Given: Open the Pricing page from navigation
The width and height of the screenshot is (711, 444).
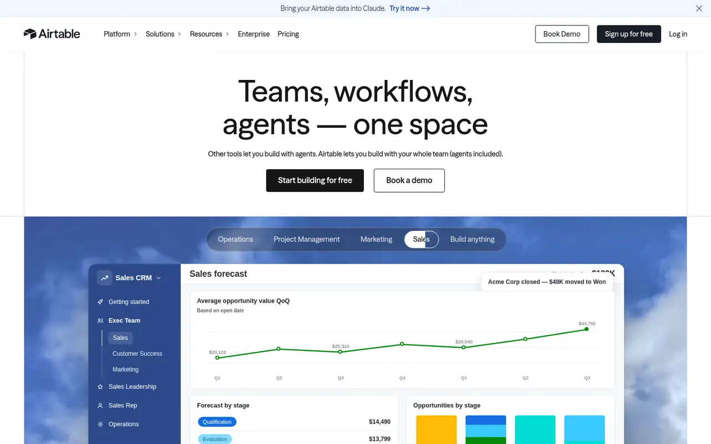Looking at the screenshot, I should [288, 34].
